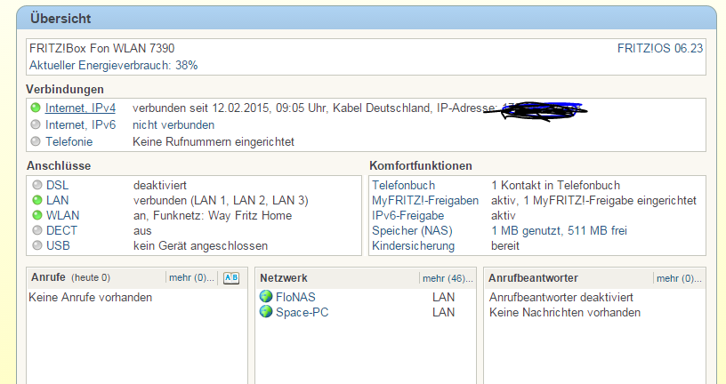Open the LAN settings link
Image resolution: width=726 pixels, height=384 pixels.
coord(58,200)
